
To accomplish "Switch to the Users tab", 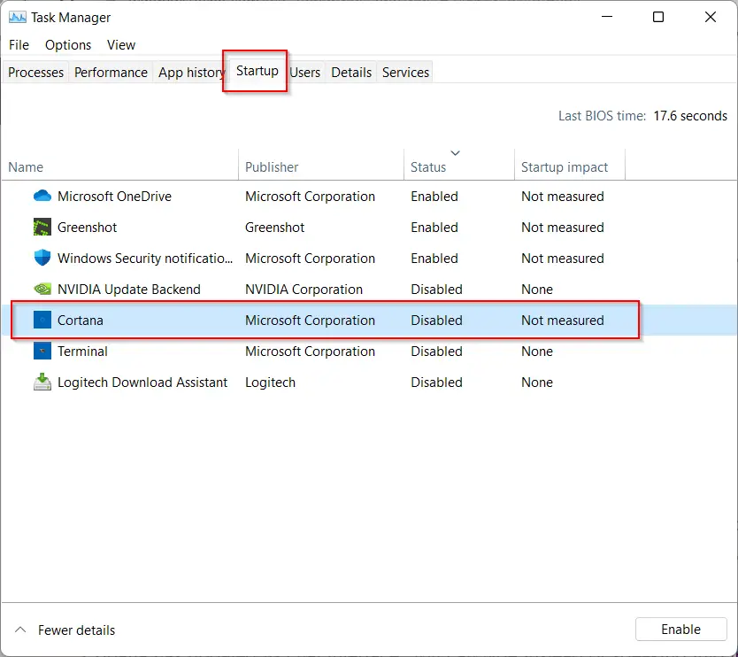I will [305, 72].
